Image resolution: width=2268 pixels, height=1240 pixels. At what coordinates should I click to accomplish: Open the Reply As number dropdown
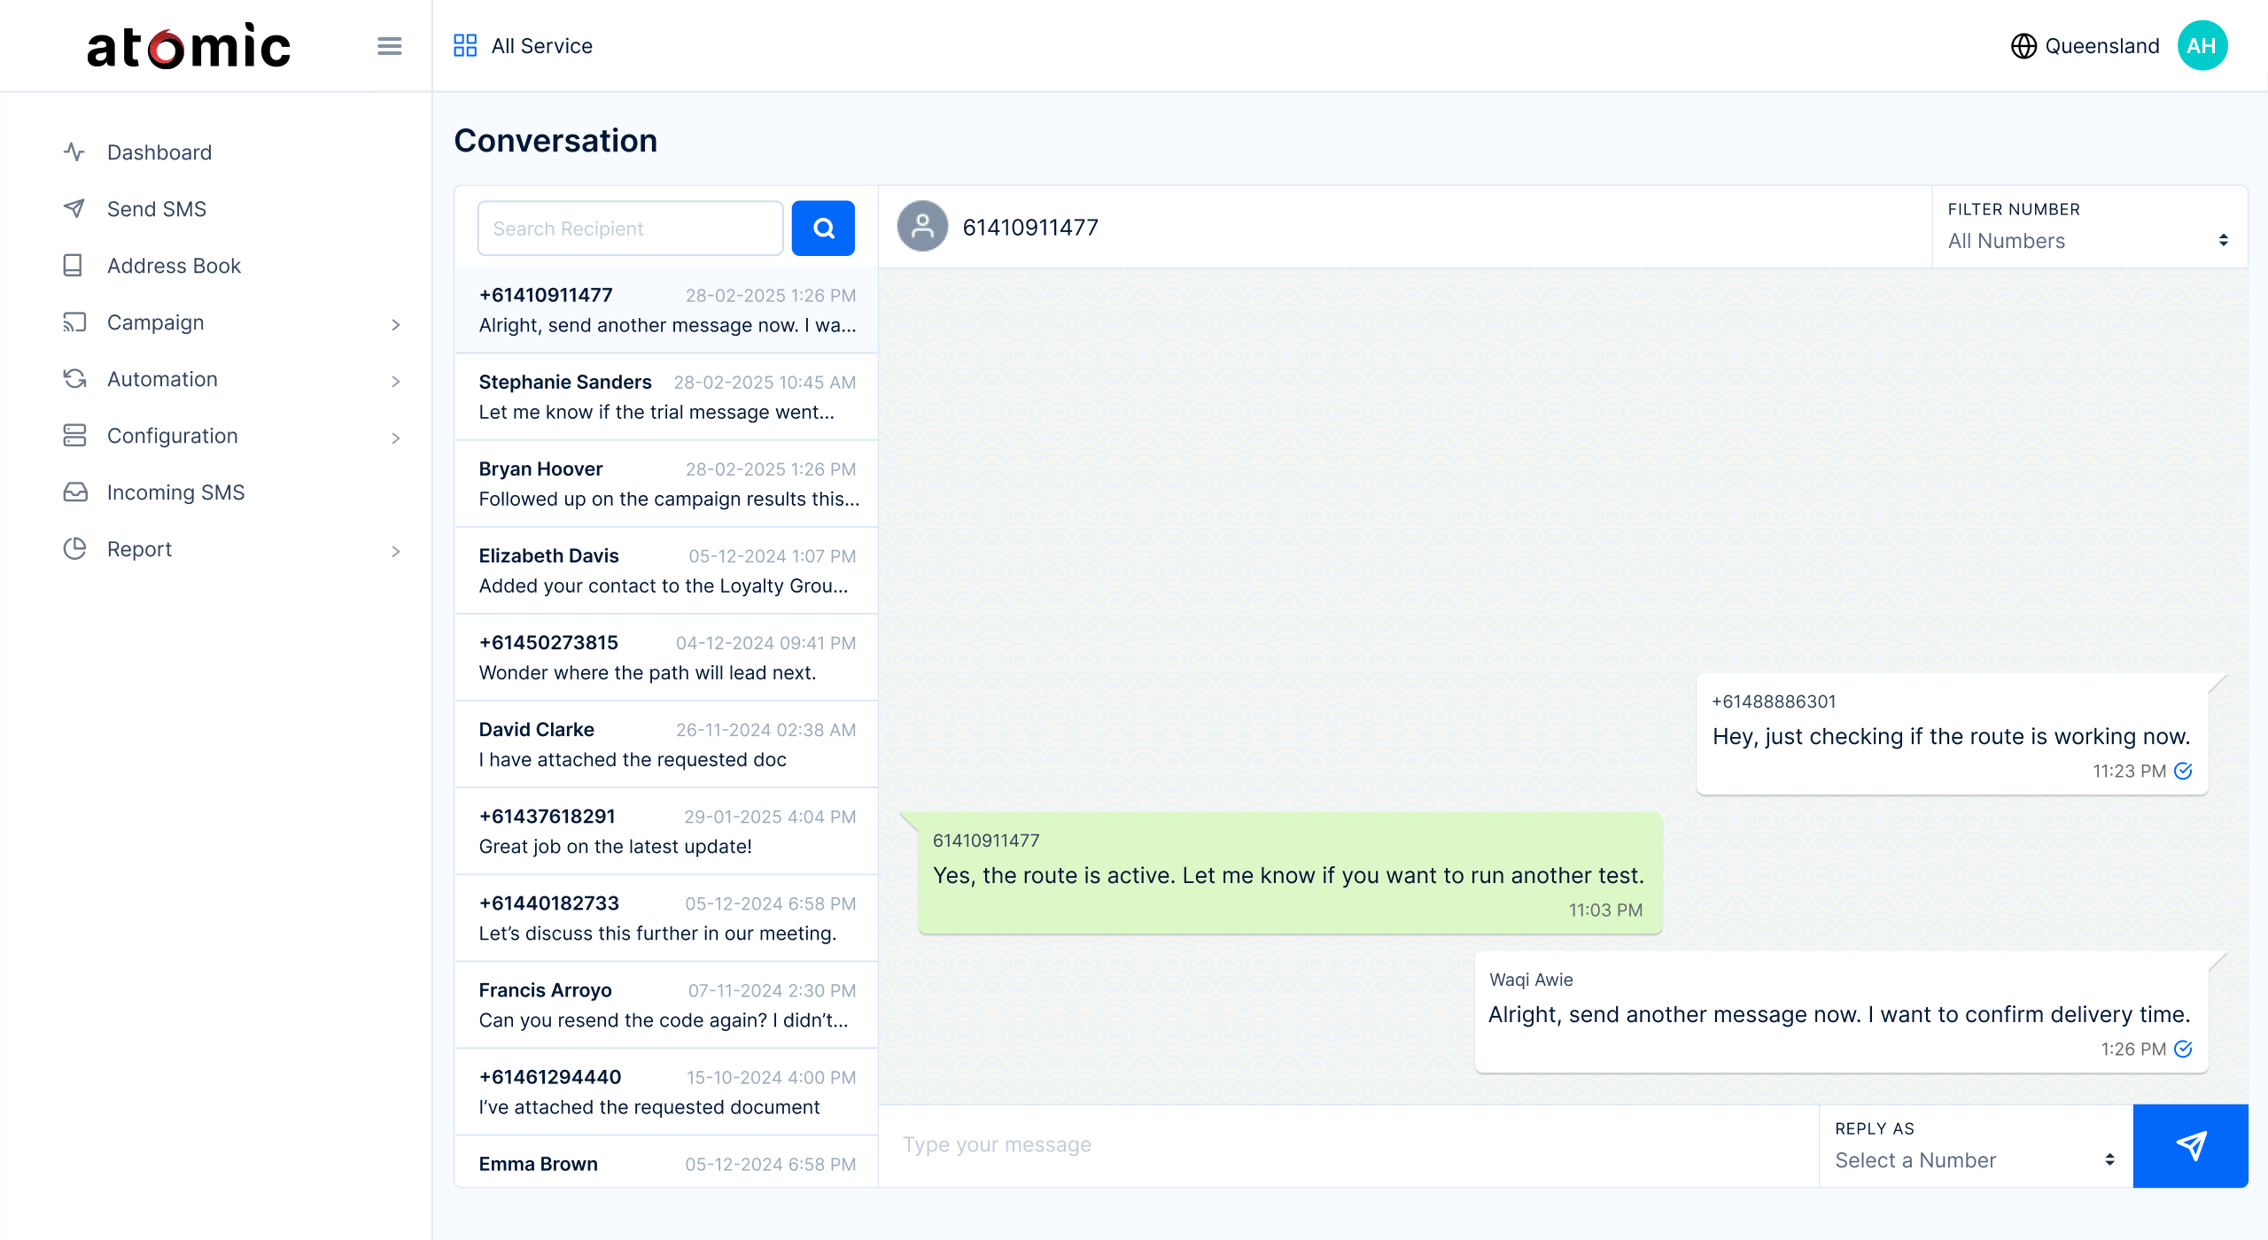click(1974, 1160)
